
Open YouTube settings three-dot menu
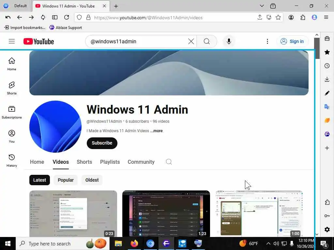click(267, 41)
